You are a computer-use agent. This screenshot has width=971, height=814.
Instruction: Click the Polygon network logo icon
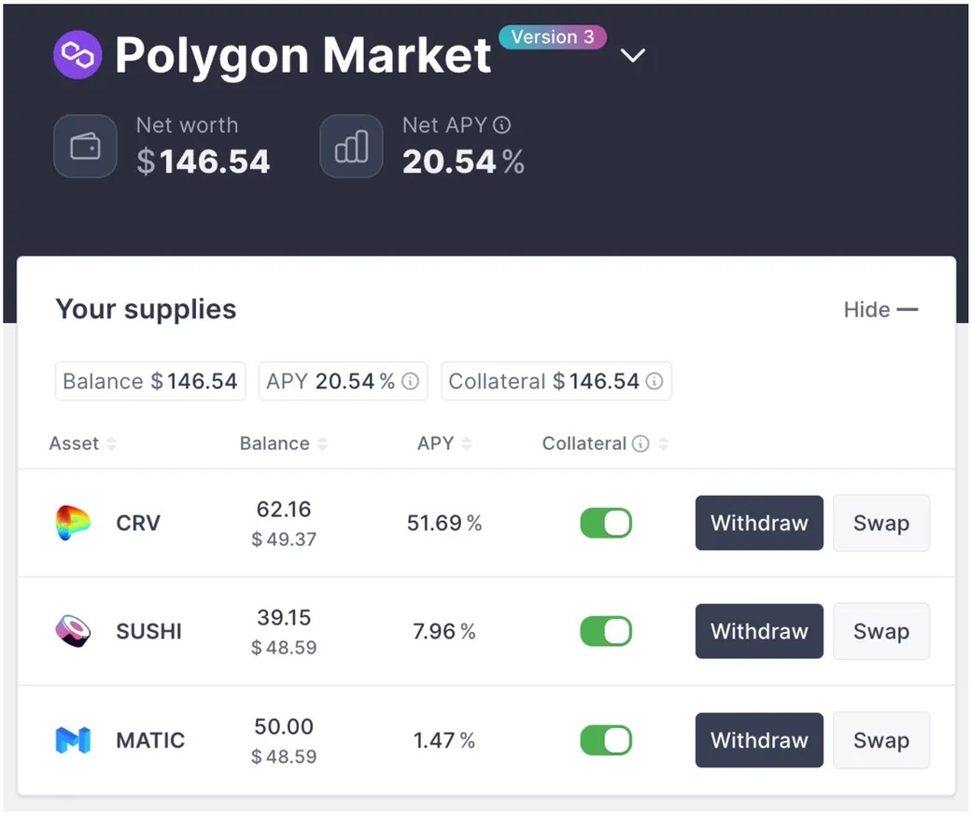tap(77, 56)
